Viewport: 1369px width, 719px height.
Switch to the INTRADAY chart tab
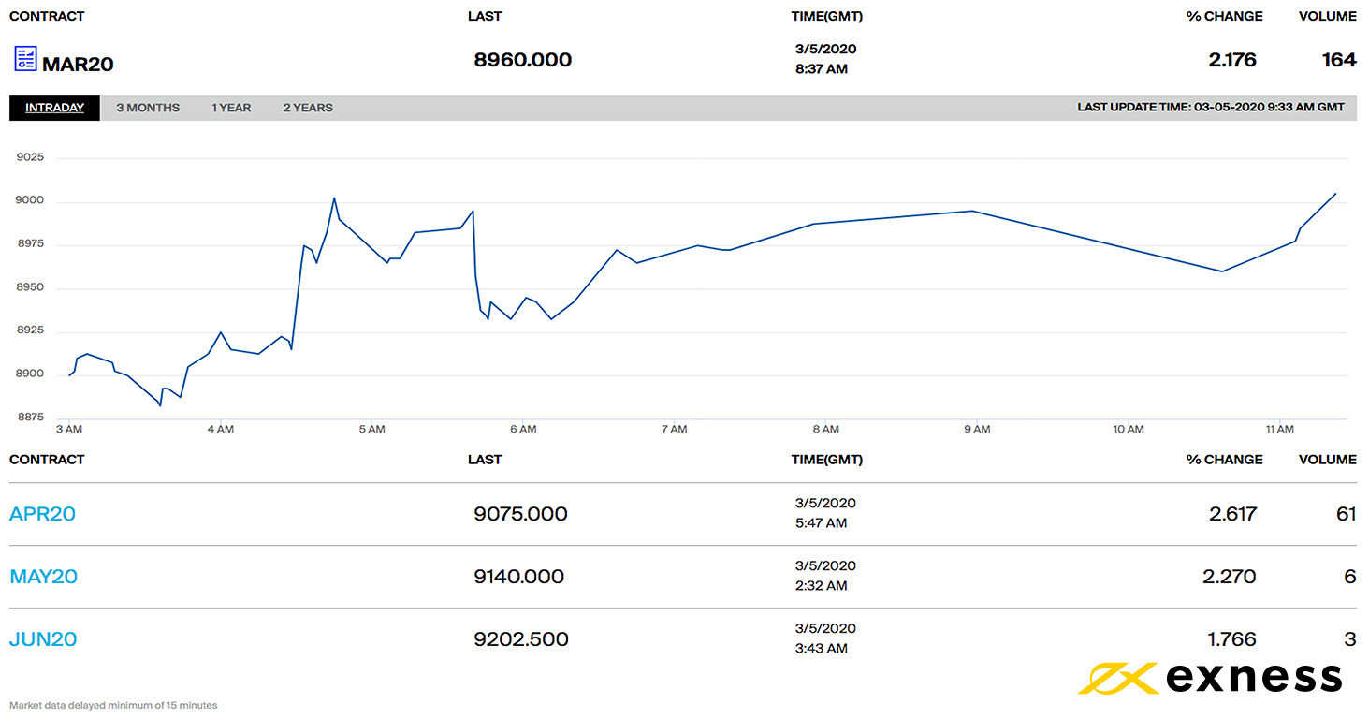pos(54,108)
